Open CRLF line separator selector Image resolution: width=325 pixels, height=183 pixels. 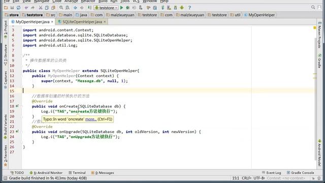[x=246, y=178]
